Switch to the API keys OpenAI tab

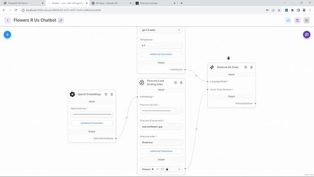[x=111, y=3]
